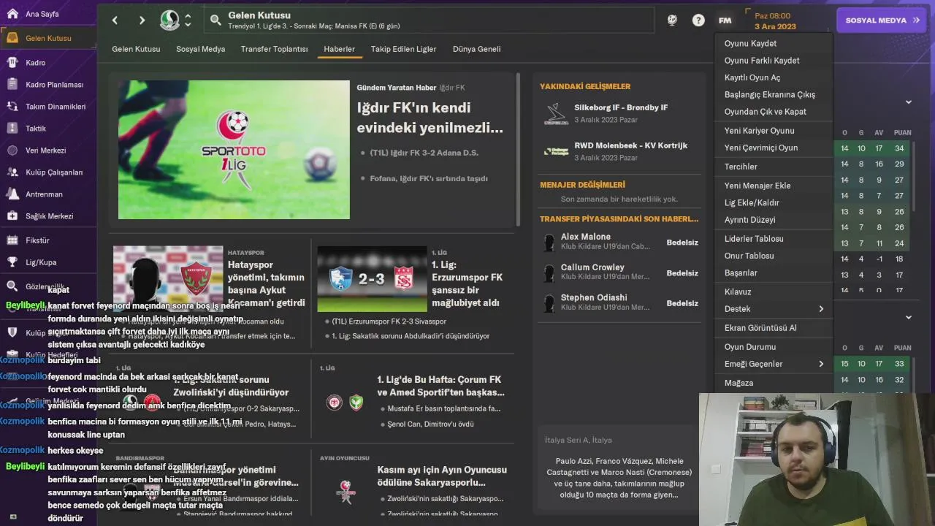Click Stephen Odiashi player silhouette icon
935x526 pixels.
pyautogui.click(x=549, y=303)
